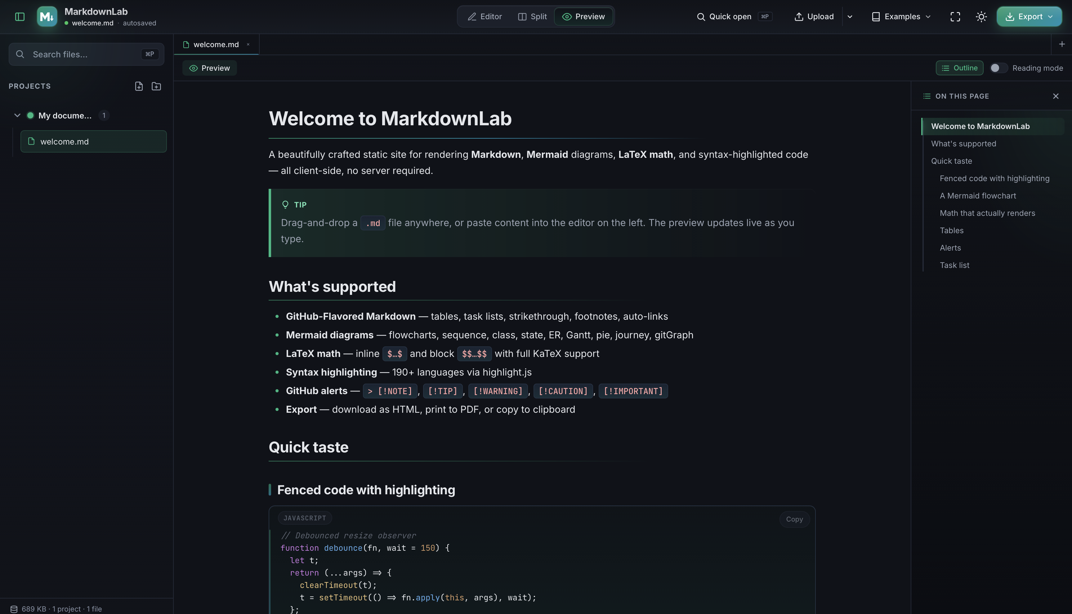Click the My documents project status dot
The width and height of the screenshot is (1072, 614).
(30, 115)
